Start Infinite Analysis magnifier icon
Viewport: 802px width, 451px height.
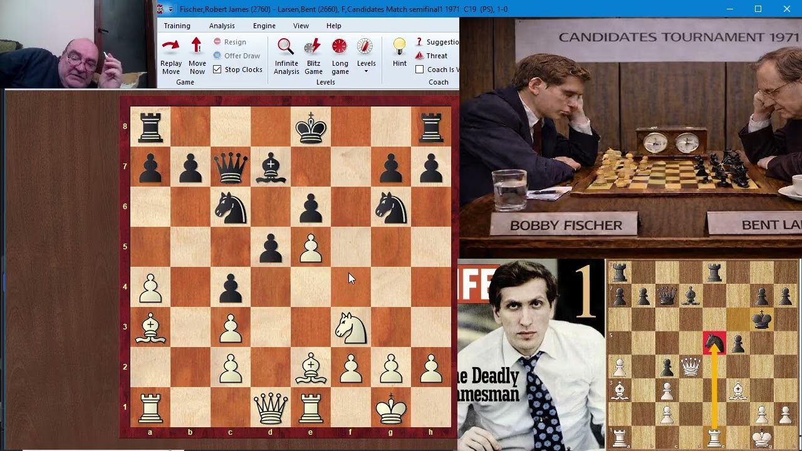(286, 46)
